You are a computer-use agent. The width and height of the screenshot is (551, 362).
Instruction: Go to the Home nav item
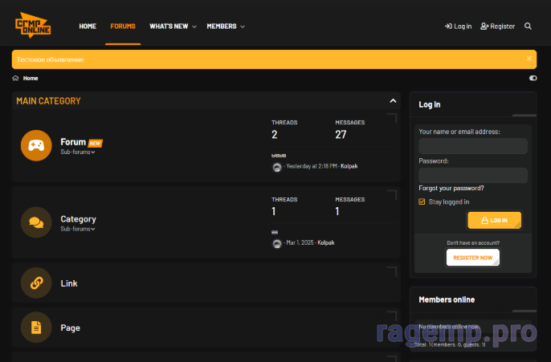(x=88, y=26)
